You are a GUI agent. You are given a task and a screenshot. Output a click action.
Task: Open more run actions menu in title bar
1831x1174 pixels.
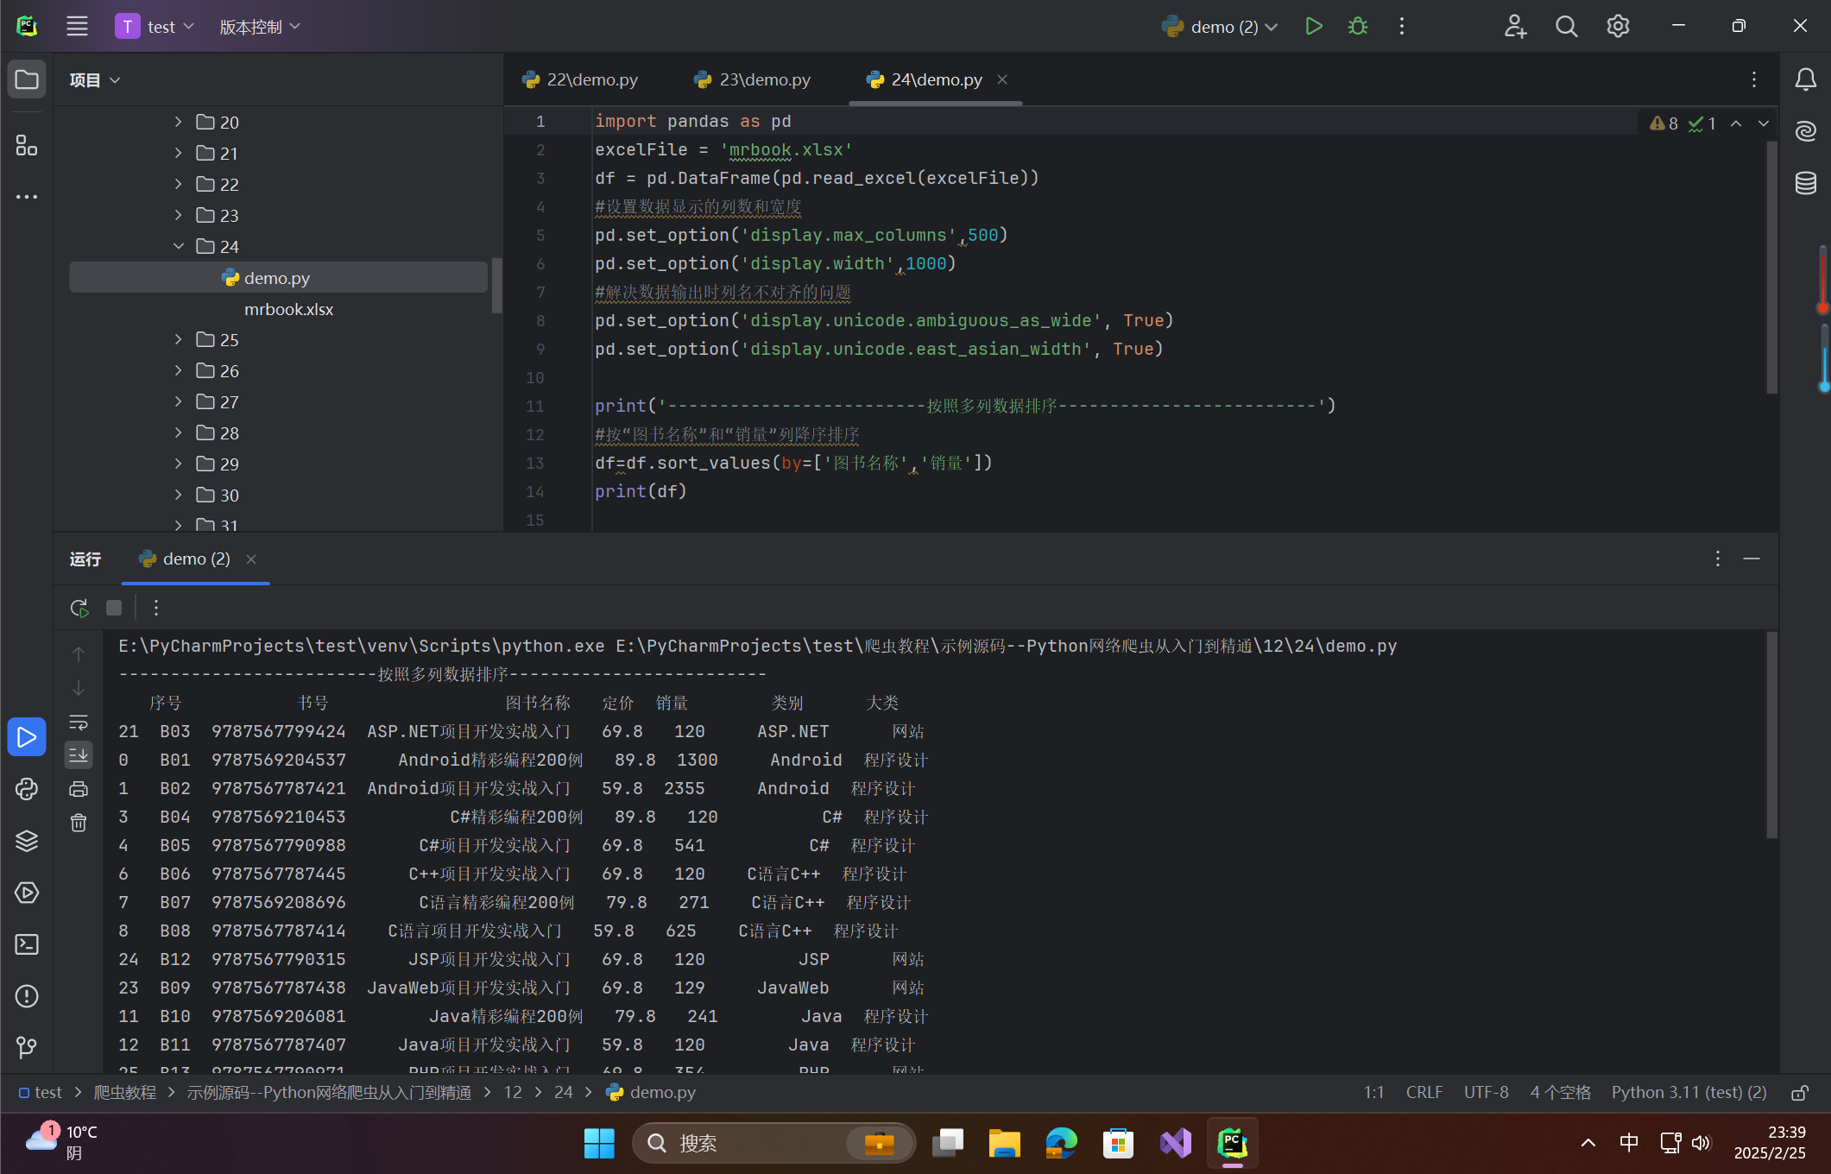pyautogui.click(x=1402, y=26)
